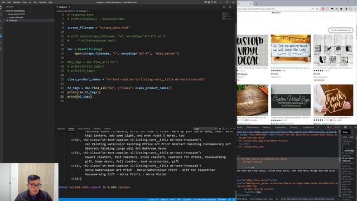Select language mode Python in status bar
The height and width of the screenshot is (201, 357).
pyautogui.click(x=187, y=200)
